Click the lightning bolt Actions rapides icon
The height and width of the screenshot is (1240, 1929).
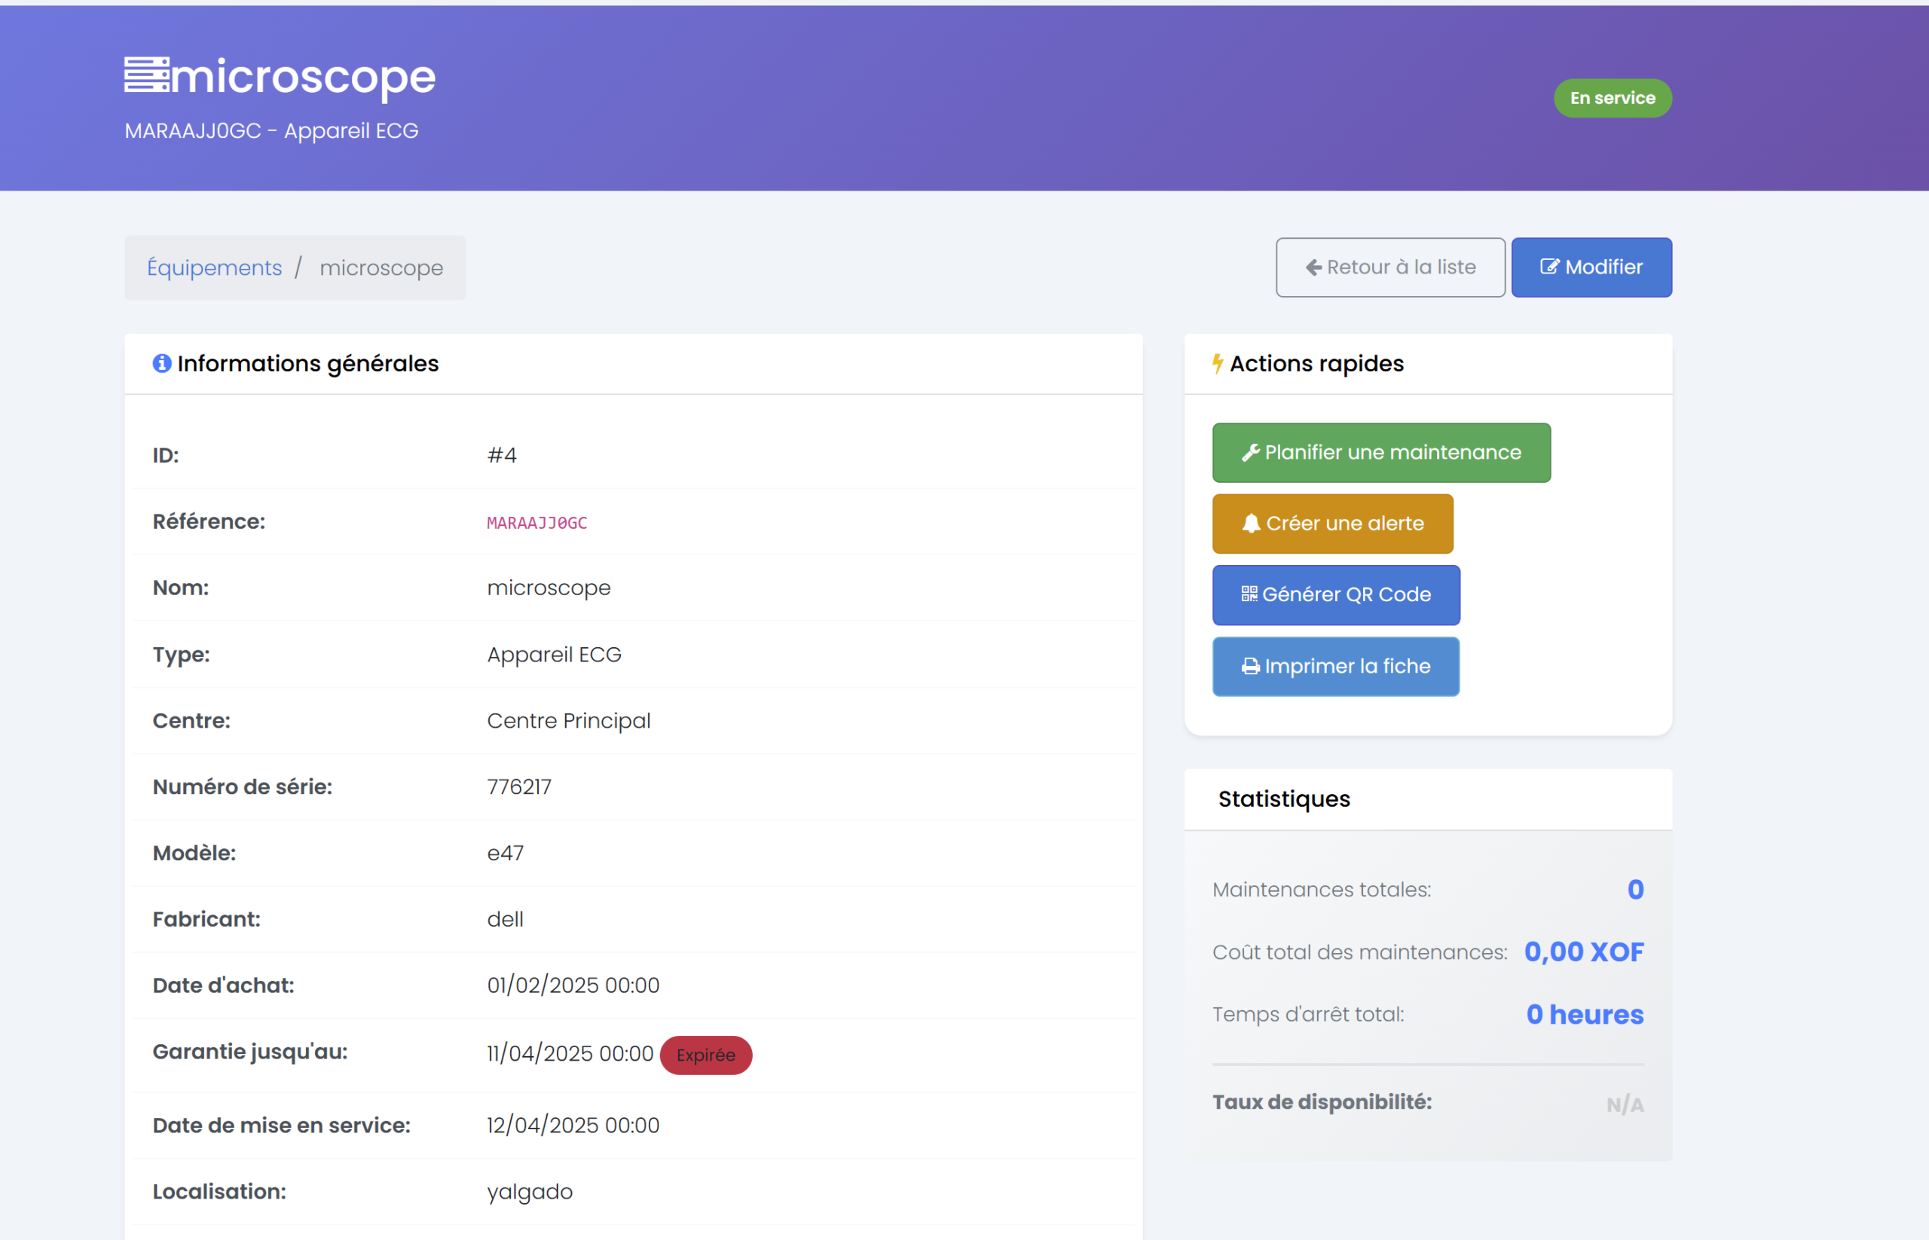coord(1217,363)
